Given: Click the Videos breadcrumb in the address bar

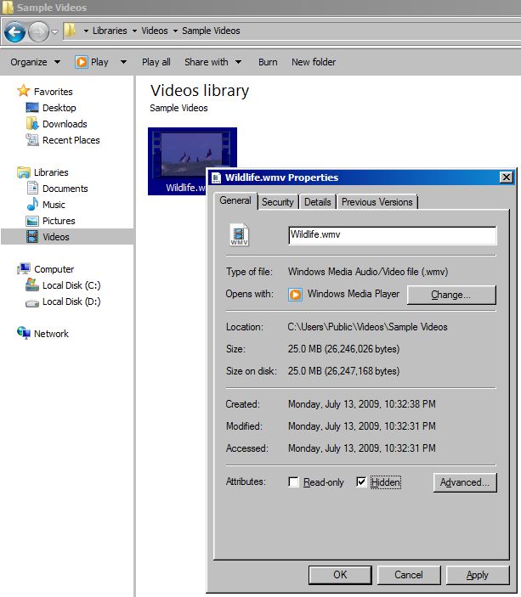Looking at the screenshot, I should tap(155, 31).
